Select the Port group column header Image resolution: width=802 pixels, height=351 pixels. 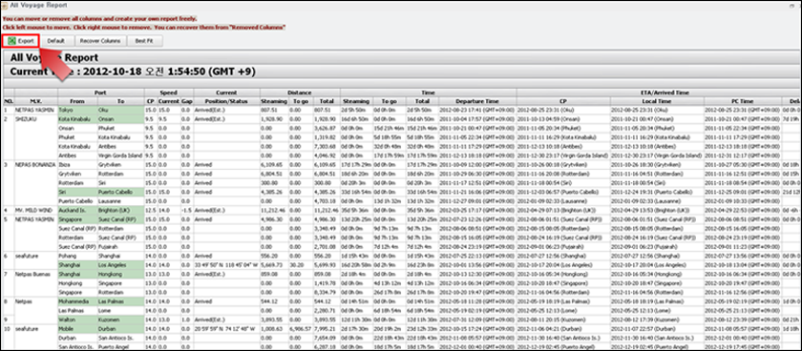100,93
